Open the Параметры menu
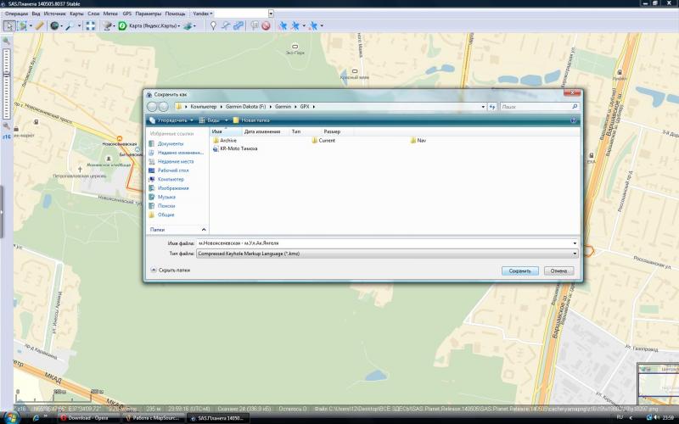 coord(148,14)
